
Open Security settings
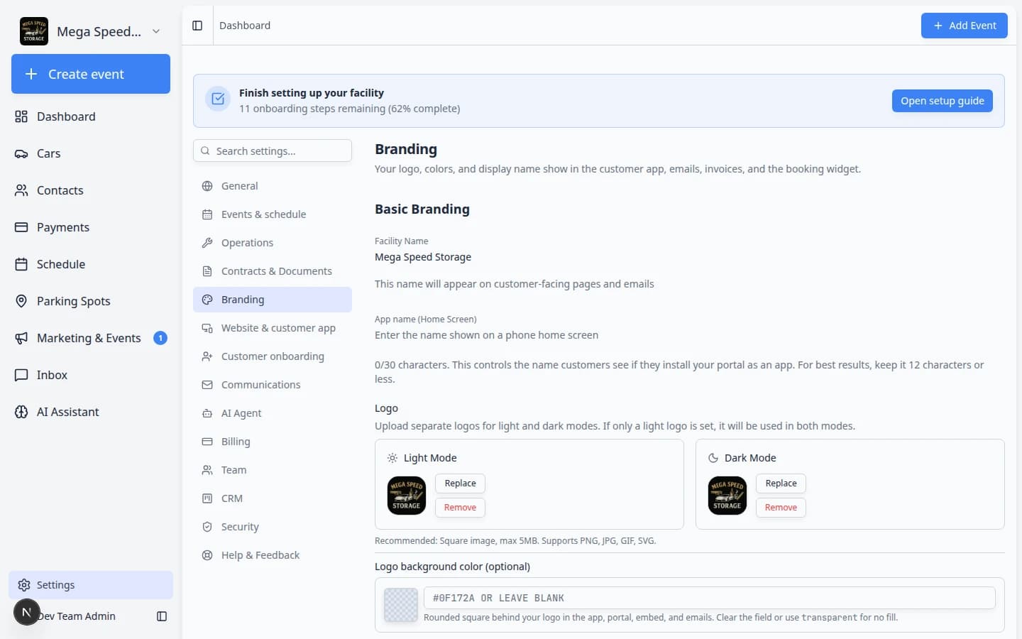273,527
